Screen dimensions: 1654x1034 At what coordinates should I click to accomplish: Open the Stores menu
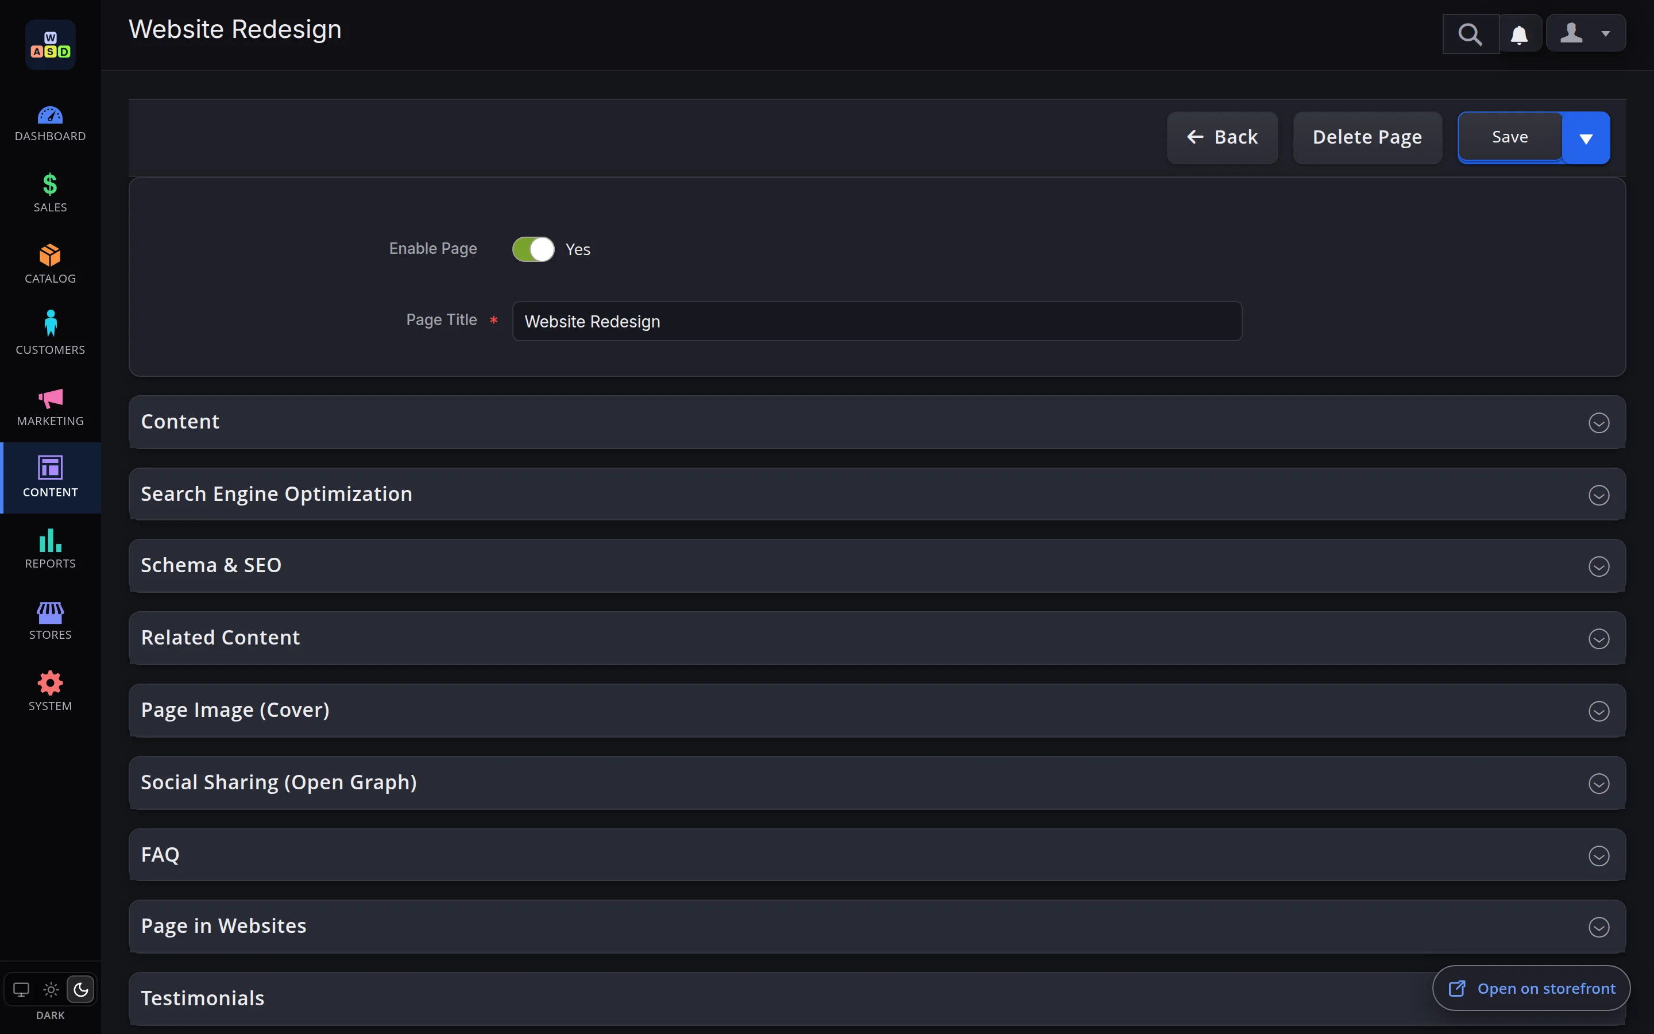coord(50,620)
